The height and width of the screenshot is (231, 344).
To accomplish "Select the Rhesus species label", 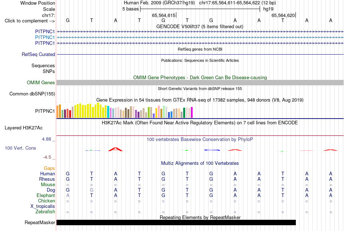I will 47,179.
